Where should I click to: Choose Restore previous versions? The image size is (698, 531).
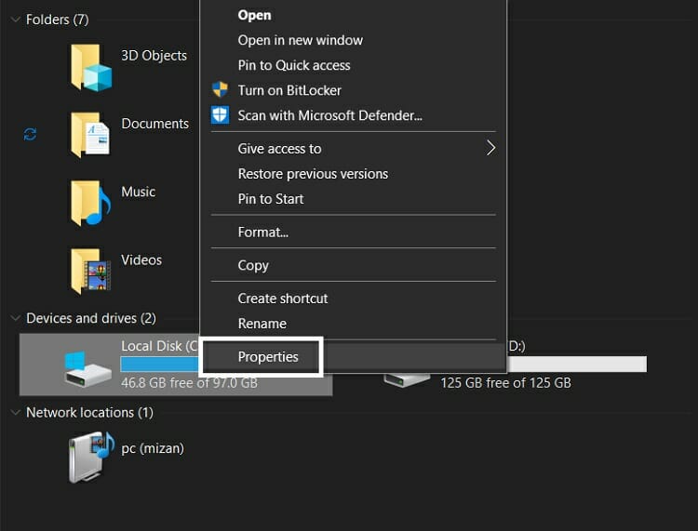[x=313, y=174]
